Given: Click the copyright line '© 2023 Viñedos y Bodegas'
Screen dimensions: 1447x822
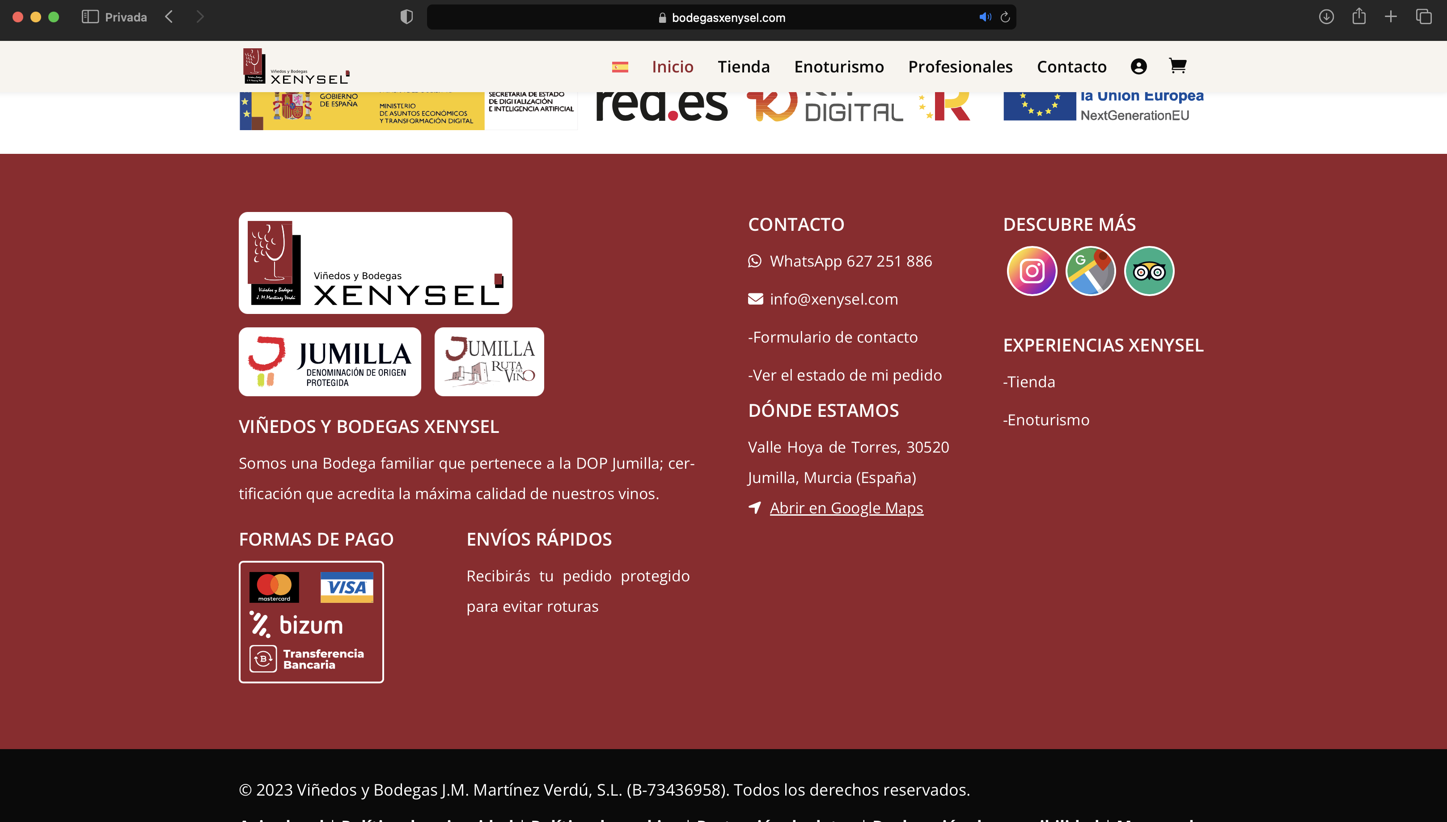Looking at the screenshot, I should click(604, 789).
